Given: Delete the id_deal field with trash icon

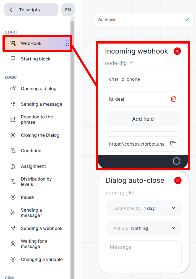Looking at the screenshot, I should pos(173,99).
